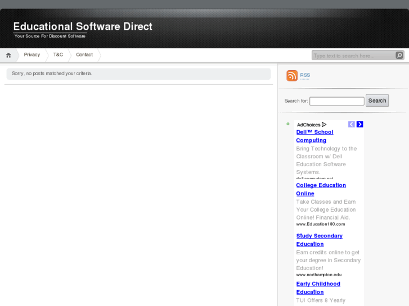Screen dimensions: 409x306
Task: Open the orange RSS feed icon
Action: pyautogui.click(x=292, y=76)
